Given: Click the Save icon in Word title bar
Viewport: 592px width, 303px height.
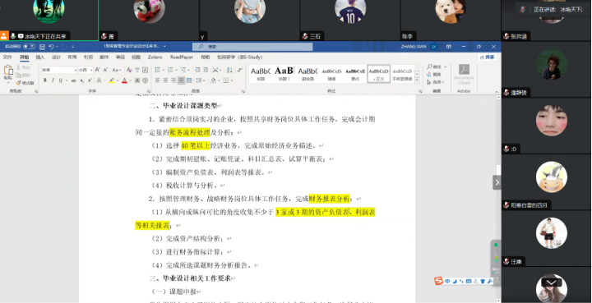Looking at the screenshot, I should coord(42,47).
